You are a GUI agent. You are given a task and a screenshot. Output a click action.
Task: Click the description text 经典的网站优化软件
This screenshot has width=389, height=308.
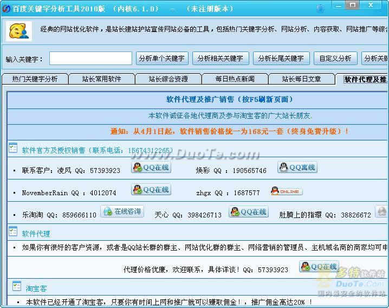click(213, 29)
